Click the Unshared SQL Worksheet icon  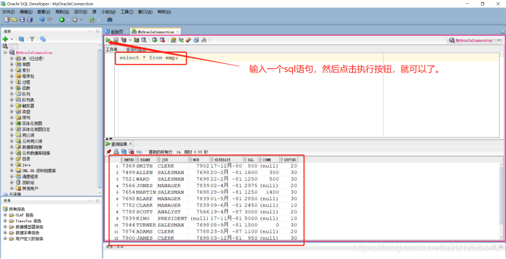(x=174, y=40)
